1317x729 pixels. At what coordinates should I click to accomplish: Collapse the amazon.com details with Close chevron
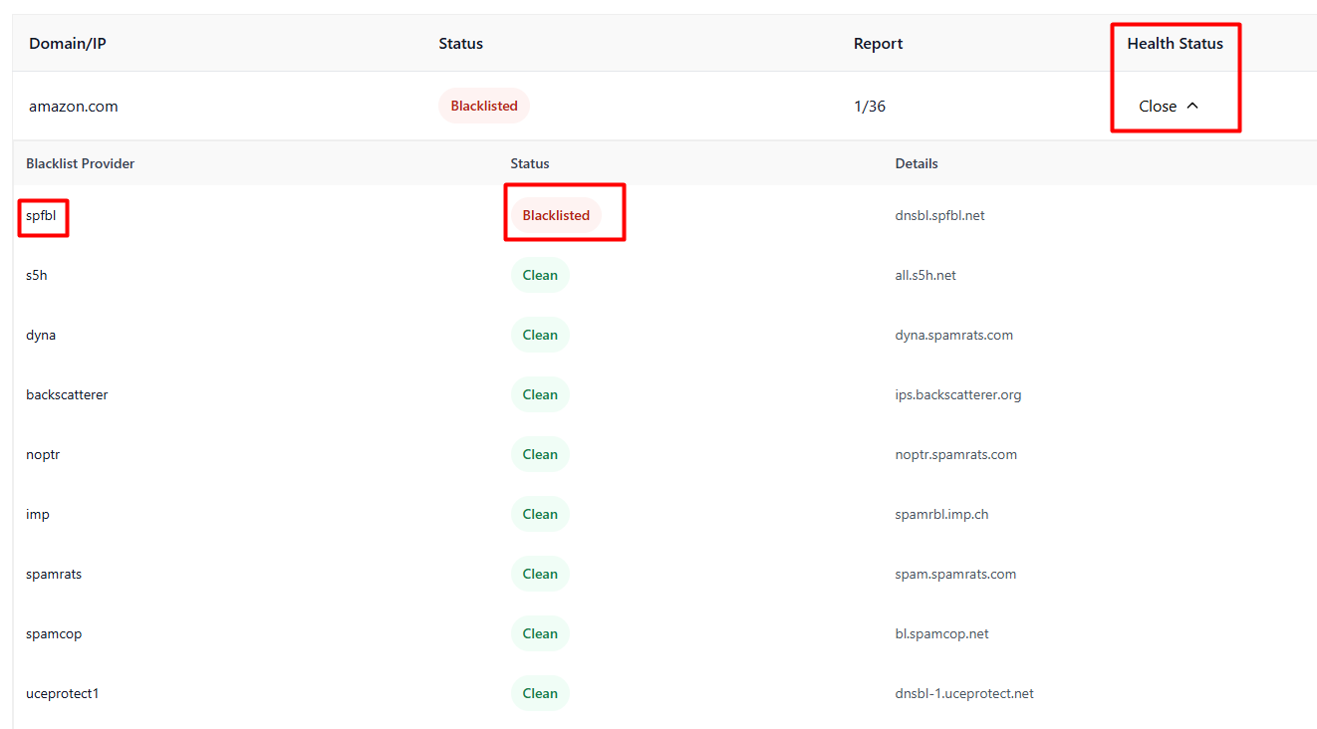point(1168,106)
